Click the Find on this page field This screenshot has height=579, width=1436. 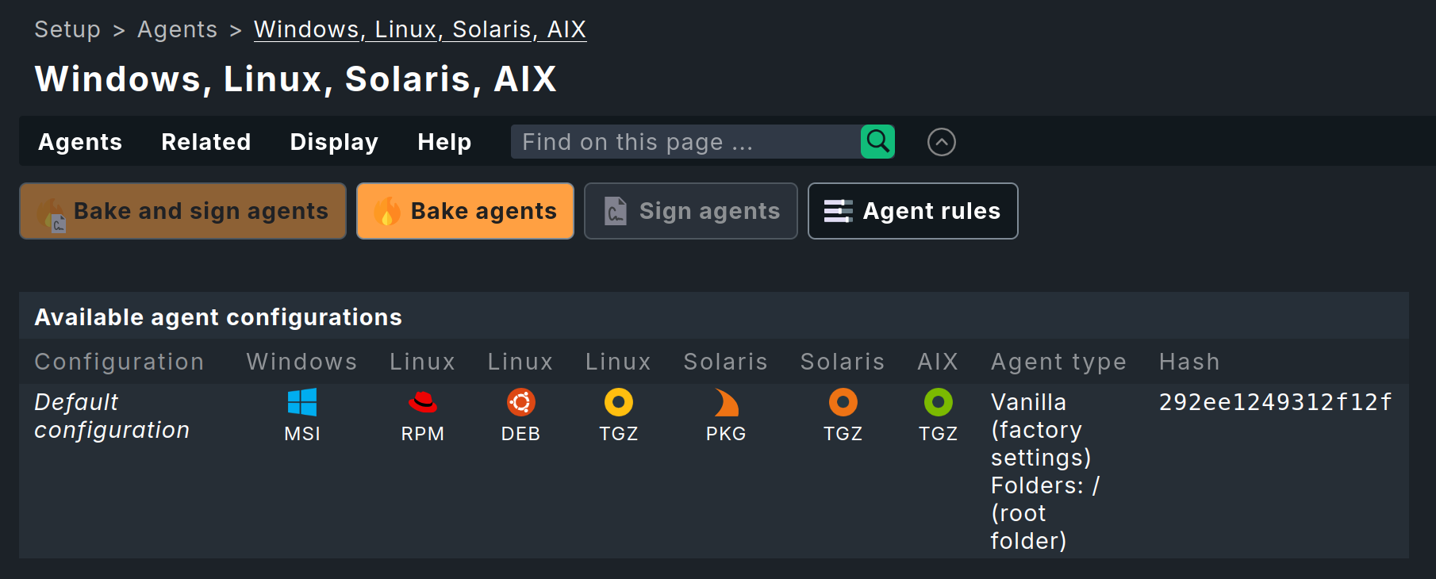pyautogui.click(x=682, y=141)
